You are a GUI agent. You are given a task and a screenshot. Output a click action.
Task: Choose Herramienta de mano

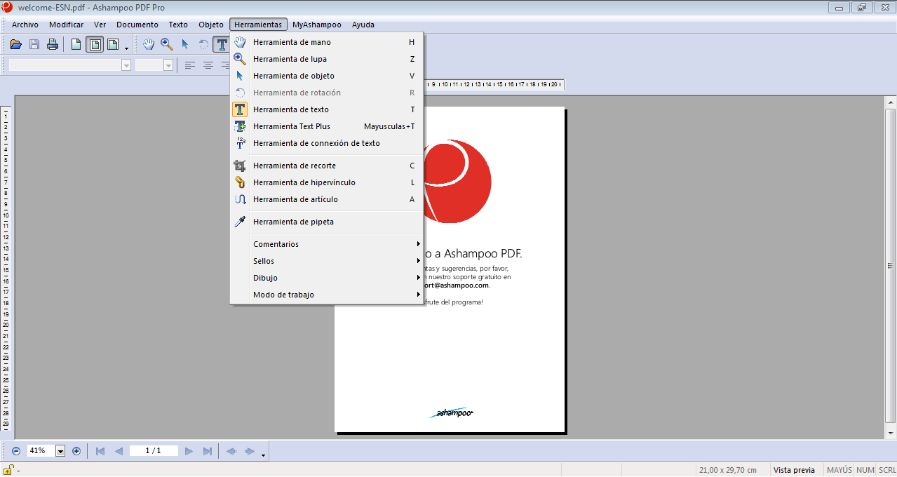[327, 42]
